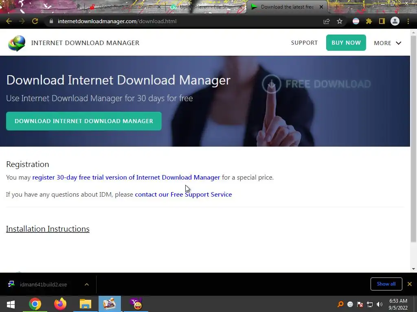Open the network tray icon
Image resolution: width=417 pixels, height=312 pixels.
(x=370, y=304)
